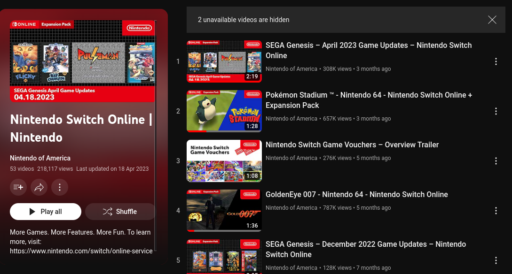Open SEGA Genesis December 2022 Game Updates title
This screenshot has width=512, height=274.
point(366,249)
